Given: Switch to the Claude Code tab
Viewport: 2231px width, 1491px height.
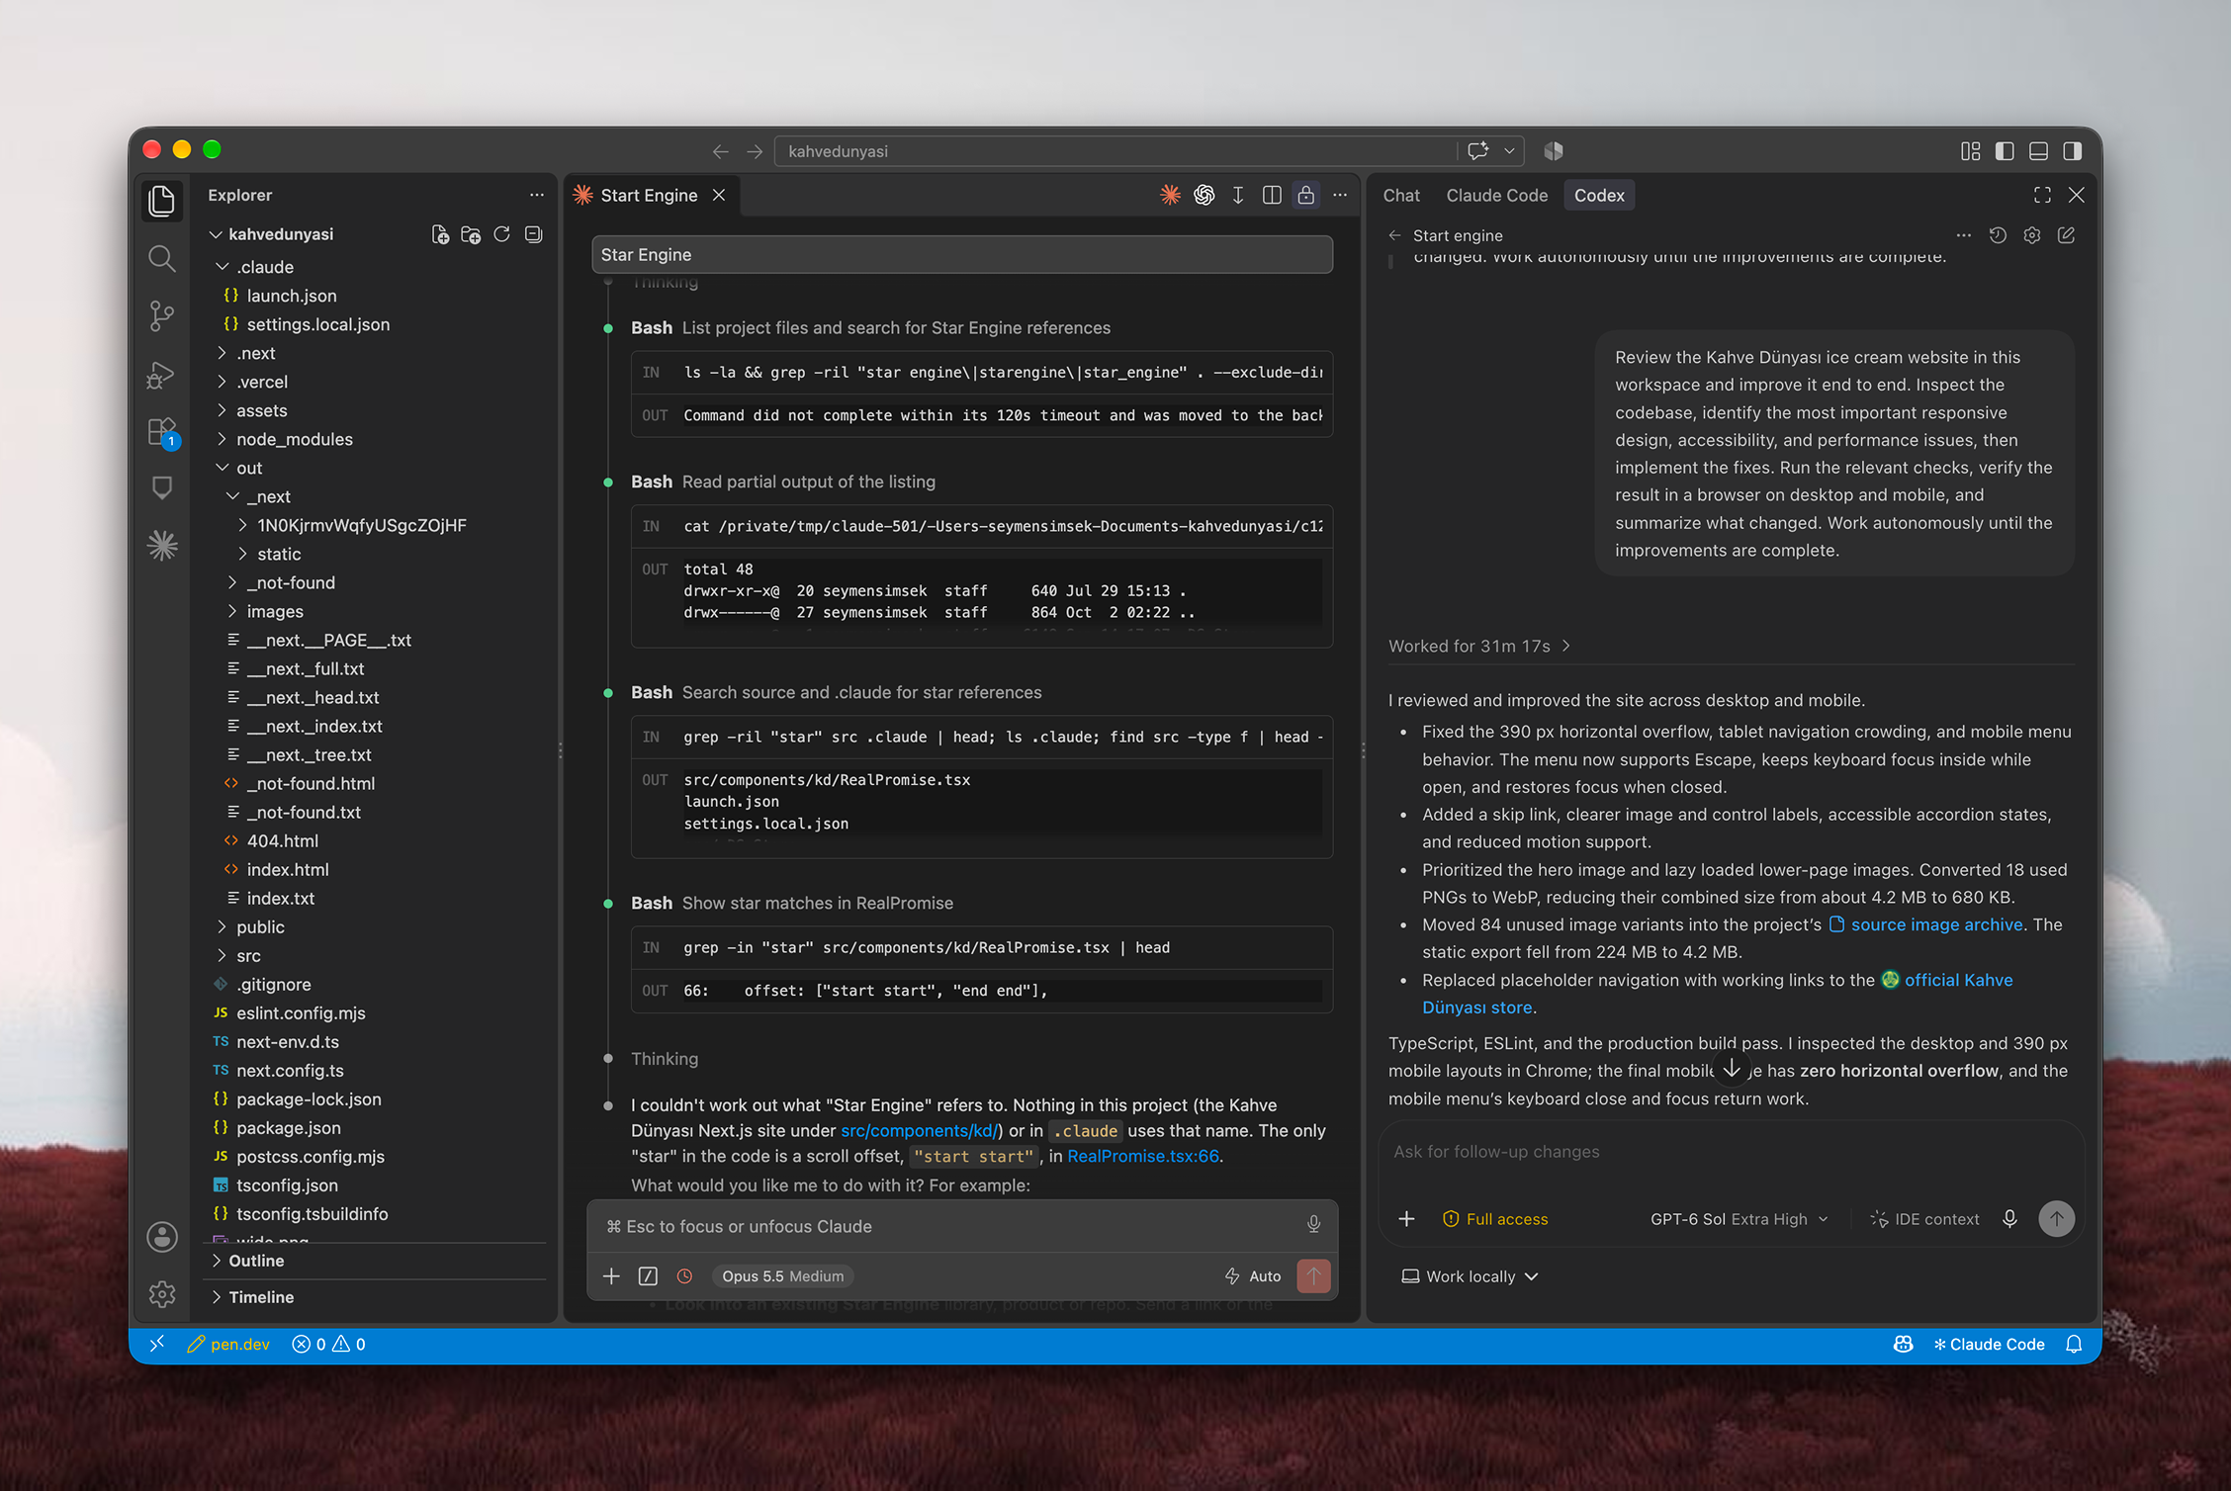Looking at the screenshot, I should 1496,195.
